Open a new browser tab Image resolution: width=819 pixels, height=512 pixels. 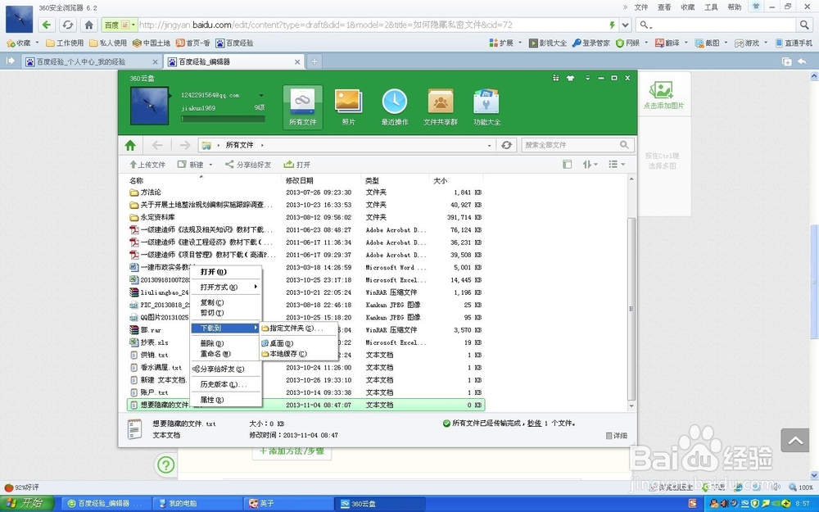click(314, 61)
